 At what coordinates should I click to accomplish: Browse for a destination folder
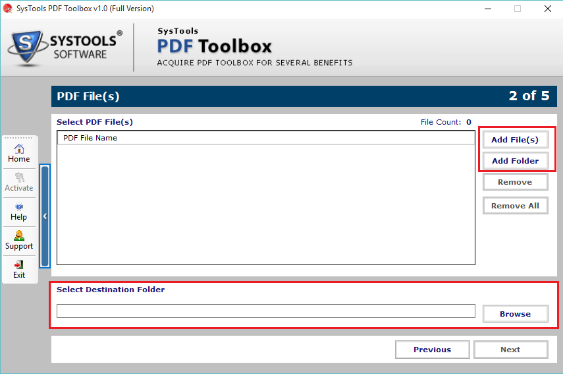(x=515, y=314)
